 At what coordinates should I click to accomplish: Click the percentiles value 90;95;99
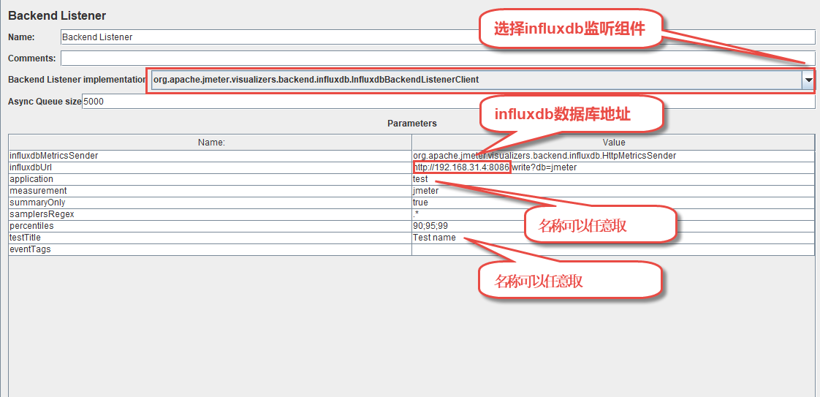[x=430, y=226]
